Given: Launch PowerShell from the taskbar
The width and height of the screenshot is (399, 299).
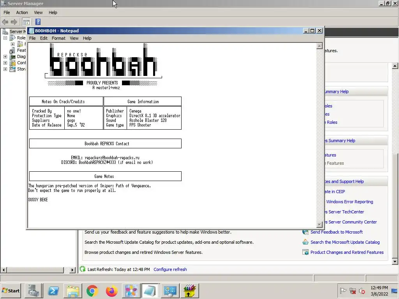Looking at the screenshot, I should (x=53, y=290).
